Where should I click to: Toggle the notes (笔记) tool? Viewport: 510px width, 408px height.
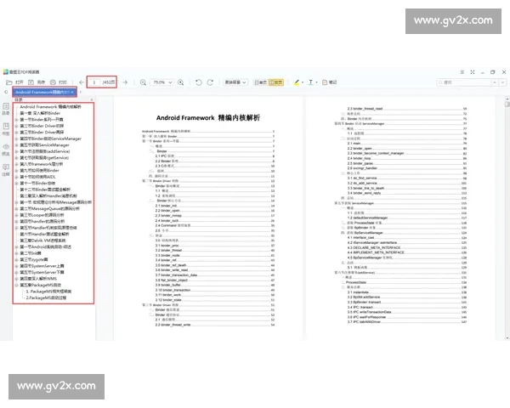pos(329,82)
